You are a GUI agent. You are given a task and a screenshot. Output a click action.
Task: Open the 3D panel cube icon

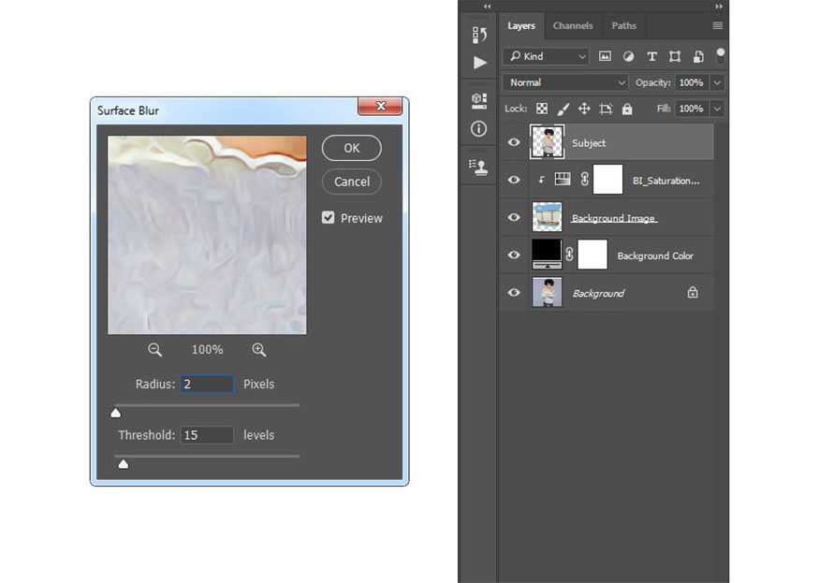coord(479,100)
